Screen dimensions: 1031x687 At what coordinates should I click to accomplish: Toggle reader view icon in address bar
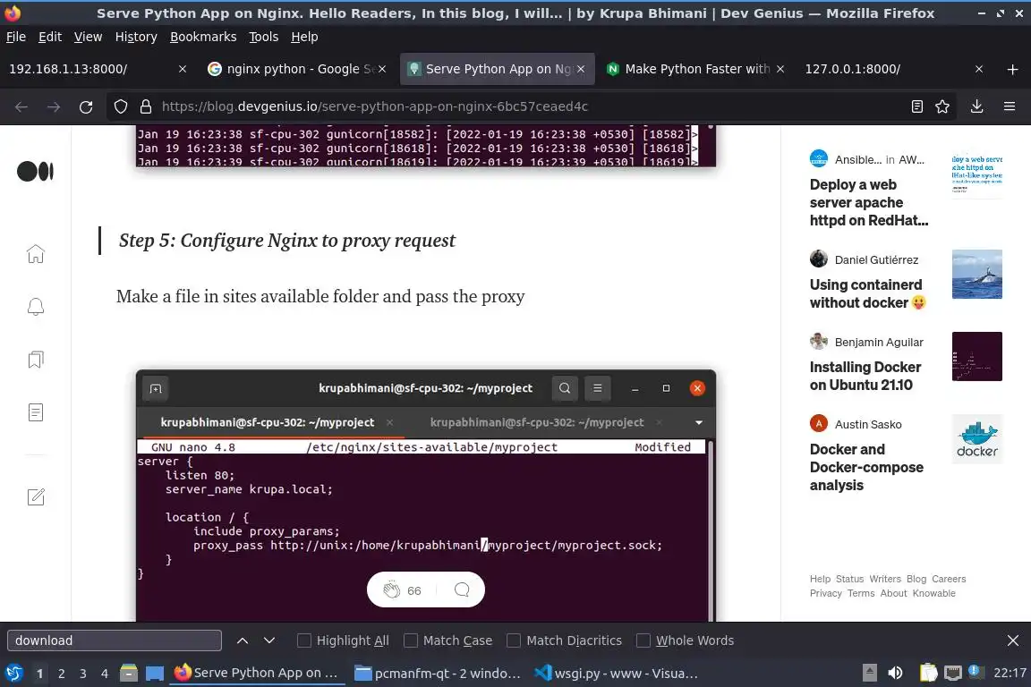[917, 106]
